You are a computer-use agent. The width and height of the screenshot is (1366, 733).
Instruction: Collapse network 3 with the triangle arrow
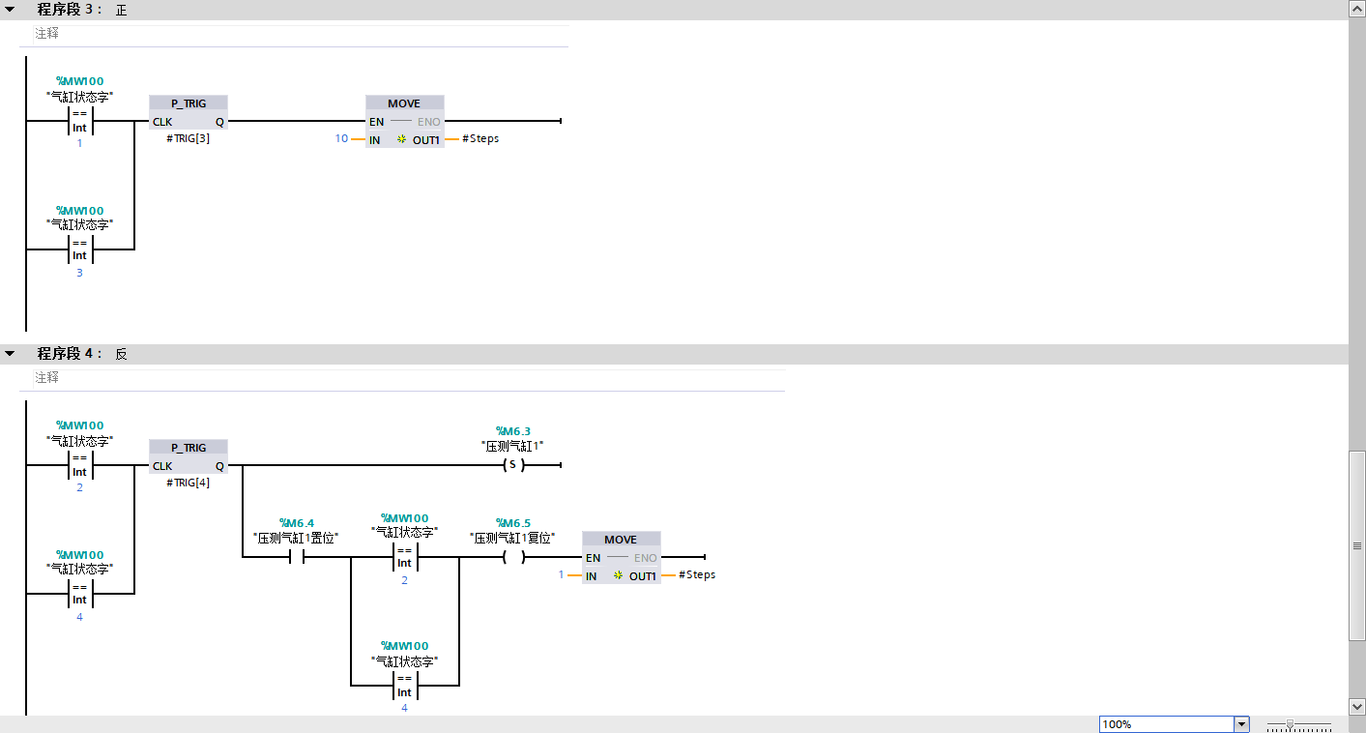click(x=10, y=10)
